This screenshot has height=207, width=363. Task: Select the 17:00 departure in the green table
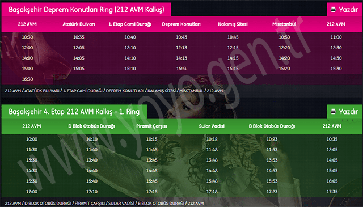pyautogui.click(x=32, y=192)
